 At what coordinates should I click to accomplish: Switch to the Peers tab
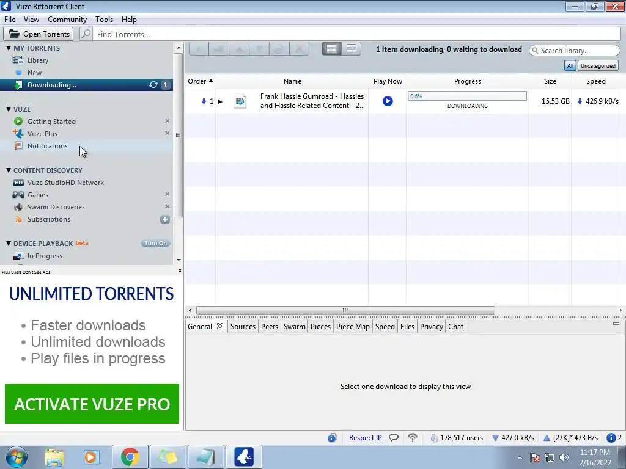coord(270,326)
